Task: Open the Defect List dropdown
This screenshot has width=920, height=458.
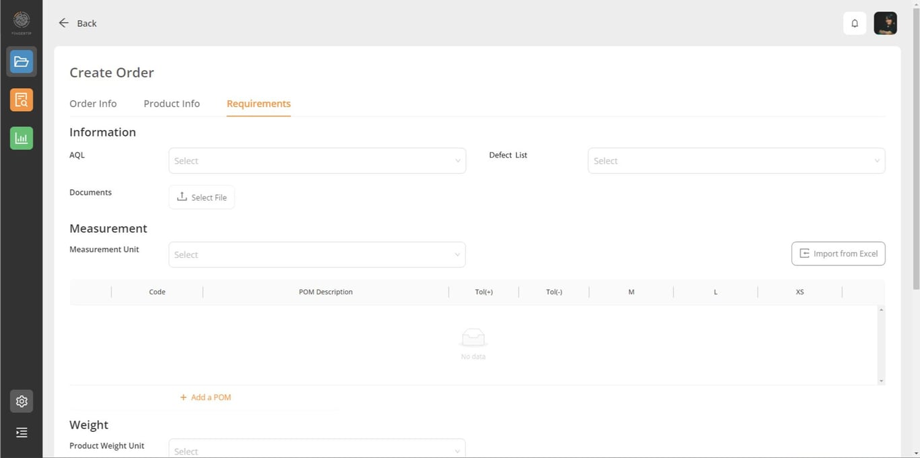Action: pos(736,161)
